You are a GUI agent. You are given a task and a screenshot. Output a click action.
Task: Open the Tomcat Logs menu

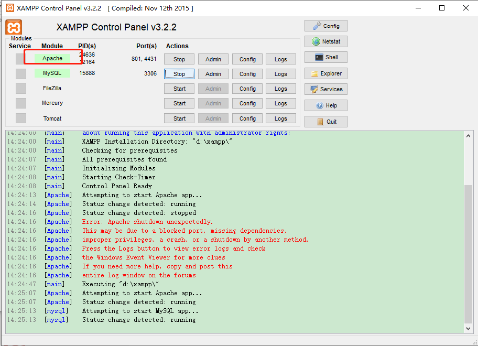pos(281,118)
